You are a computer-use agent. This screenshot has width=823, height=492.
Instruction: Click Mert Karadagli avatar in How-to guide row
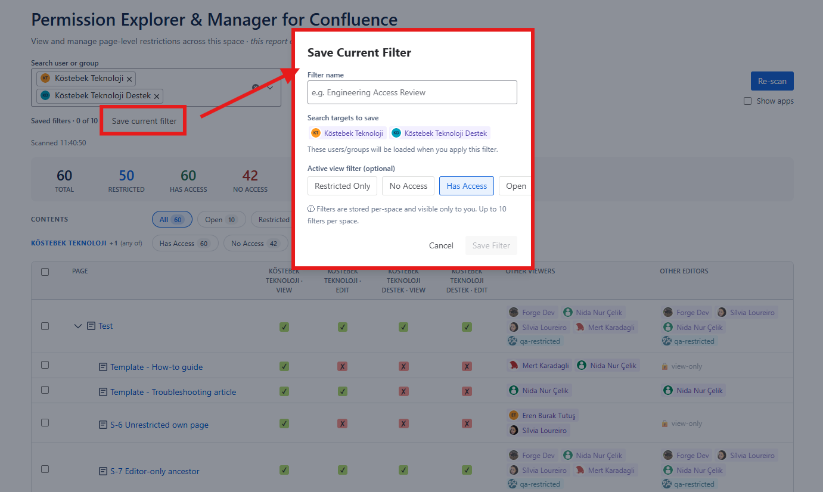pyautogui.click(x=513, y=365)
